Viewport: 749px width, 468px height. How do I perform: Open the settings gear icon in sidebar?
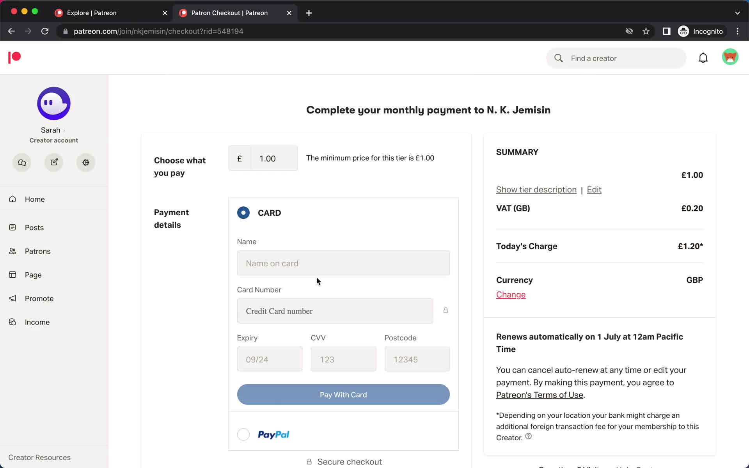pyautogui.click(x=86, y=162)
